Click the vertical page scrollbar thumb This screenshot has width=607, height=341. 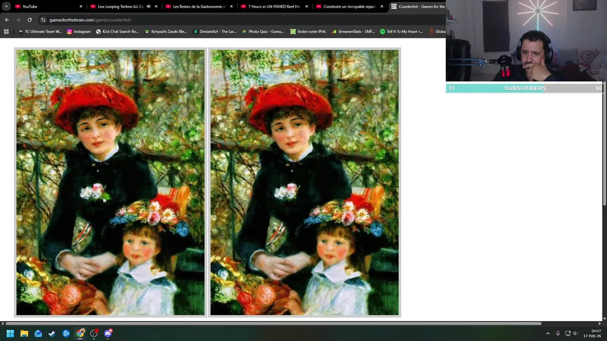tap(604, 147)
